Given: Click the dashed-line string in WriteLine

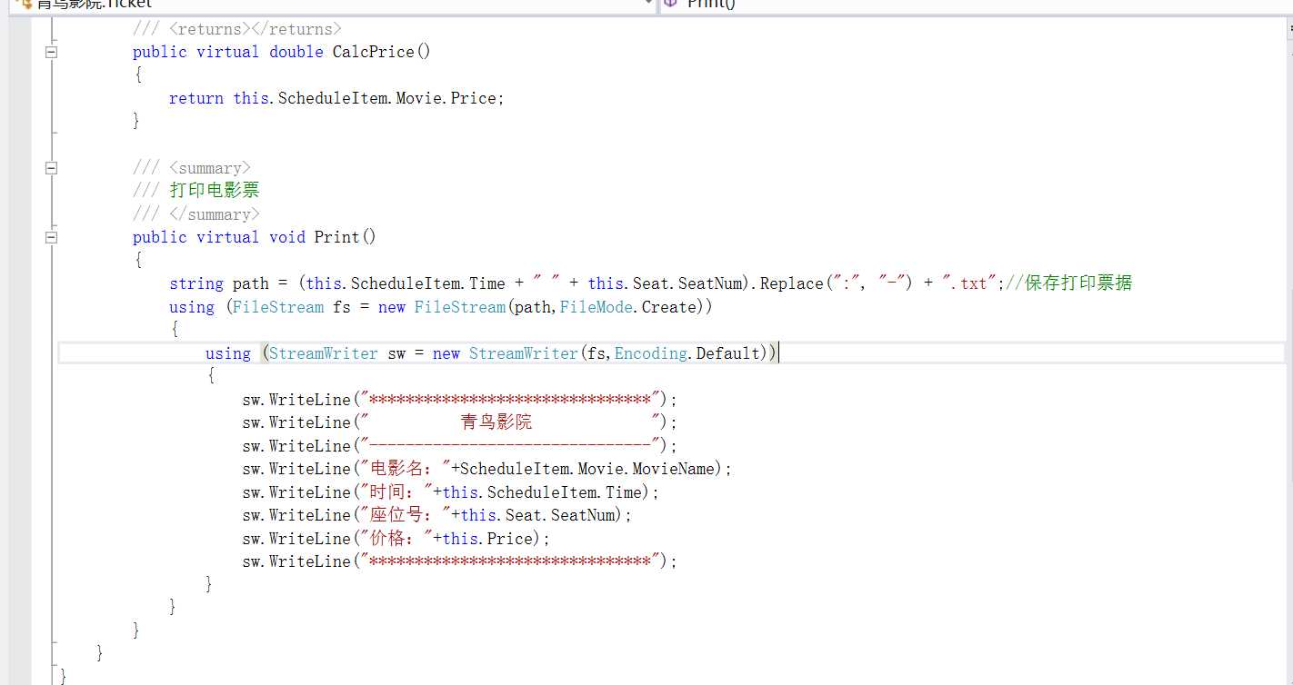Looking at the screenshot, I should tap(510, 446).
